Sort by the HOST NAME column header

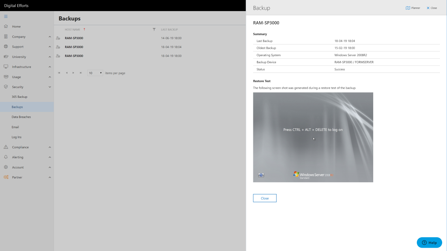point(73,29)
